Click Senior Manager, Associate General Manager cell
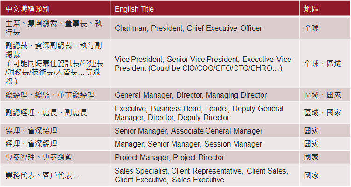Screen dimensions: 351x187 click(188, 131)
